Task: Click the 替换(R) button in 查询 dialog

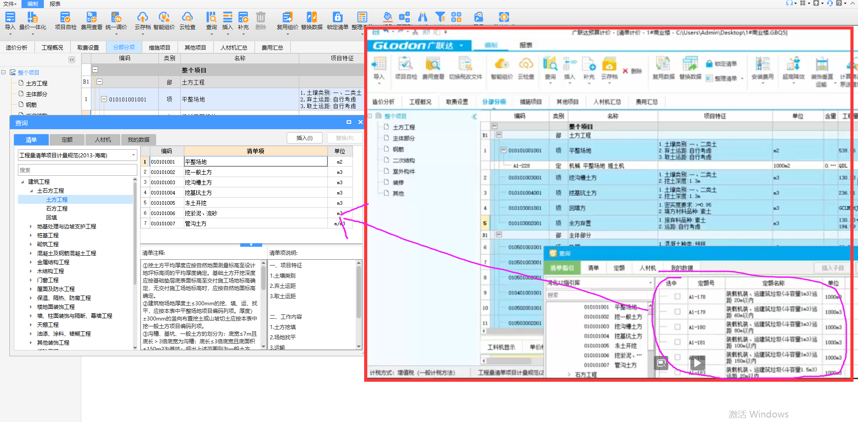Action: tap(345, 138)
